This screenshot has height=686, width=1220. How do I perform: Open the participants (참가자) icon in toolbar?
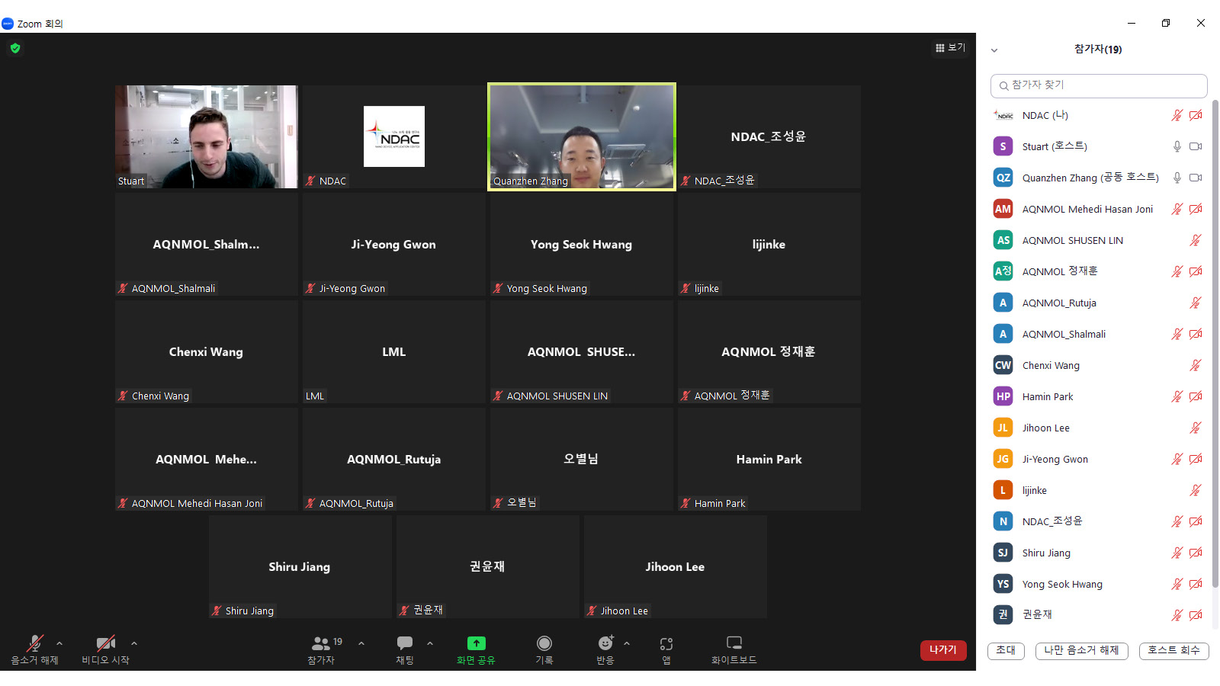tap(322, 643)
